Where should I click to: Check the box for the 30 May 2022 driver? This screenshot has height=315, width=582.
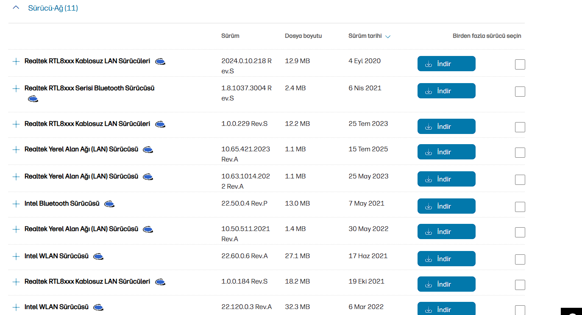tap(520, 232)
